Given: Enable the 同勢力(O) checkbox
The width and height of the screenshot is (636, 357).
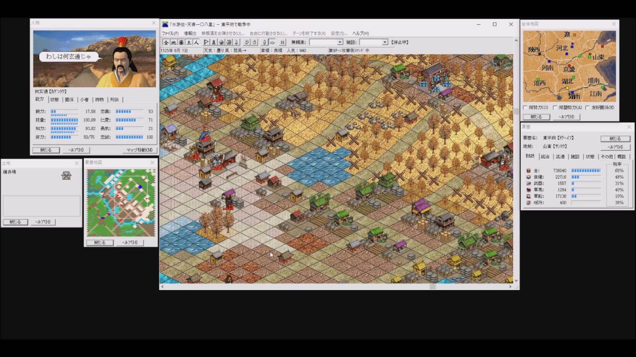Looking at the screenshot, I should tap(526, 108).
